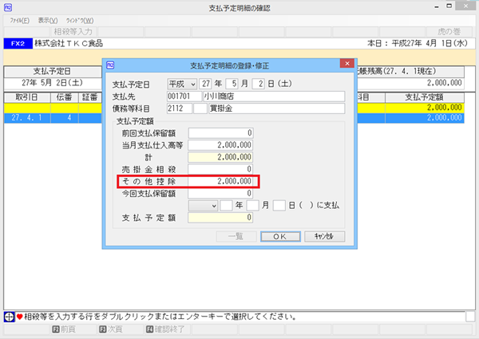Screen dimensions: 479x339
Task: Click the main window app icon in title bar
Action: coord(8,7)
